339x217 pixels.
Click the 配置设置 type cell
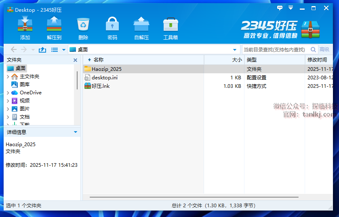257,78
